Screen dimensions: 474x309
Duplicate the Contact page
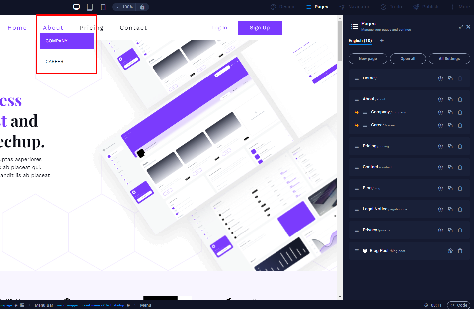450,167
